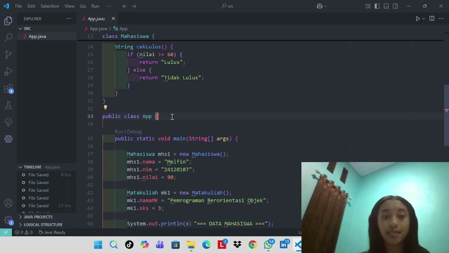The height and width of the screenshot is (253, 449).
Task: Open the Run menu
Action: (95, 6)
